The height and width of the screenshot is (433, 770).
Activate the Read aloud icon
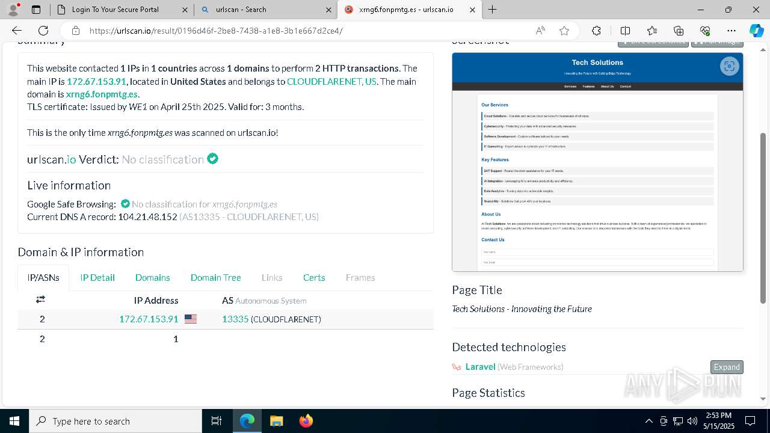[540, 31]
